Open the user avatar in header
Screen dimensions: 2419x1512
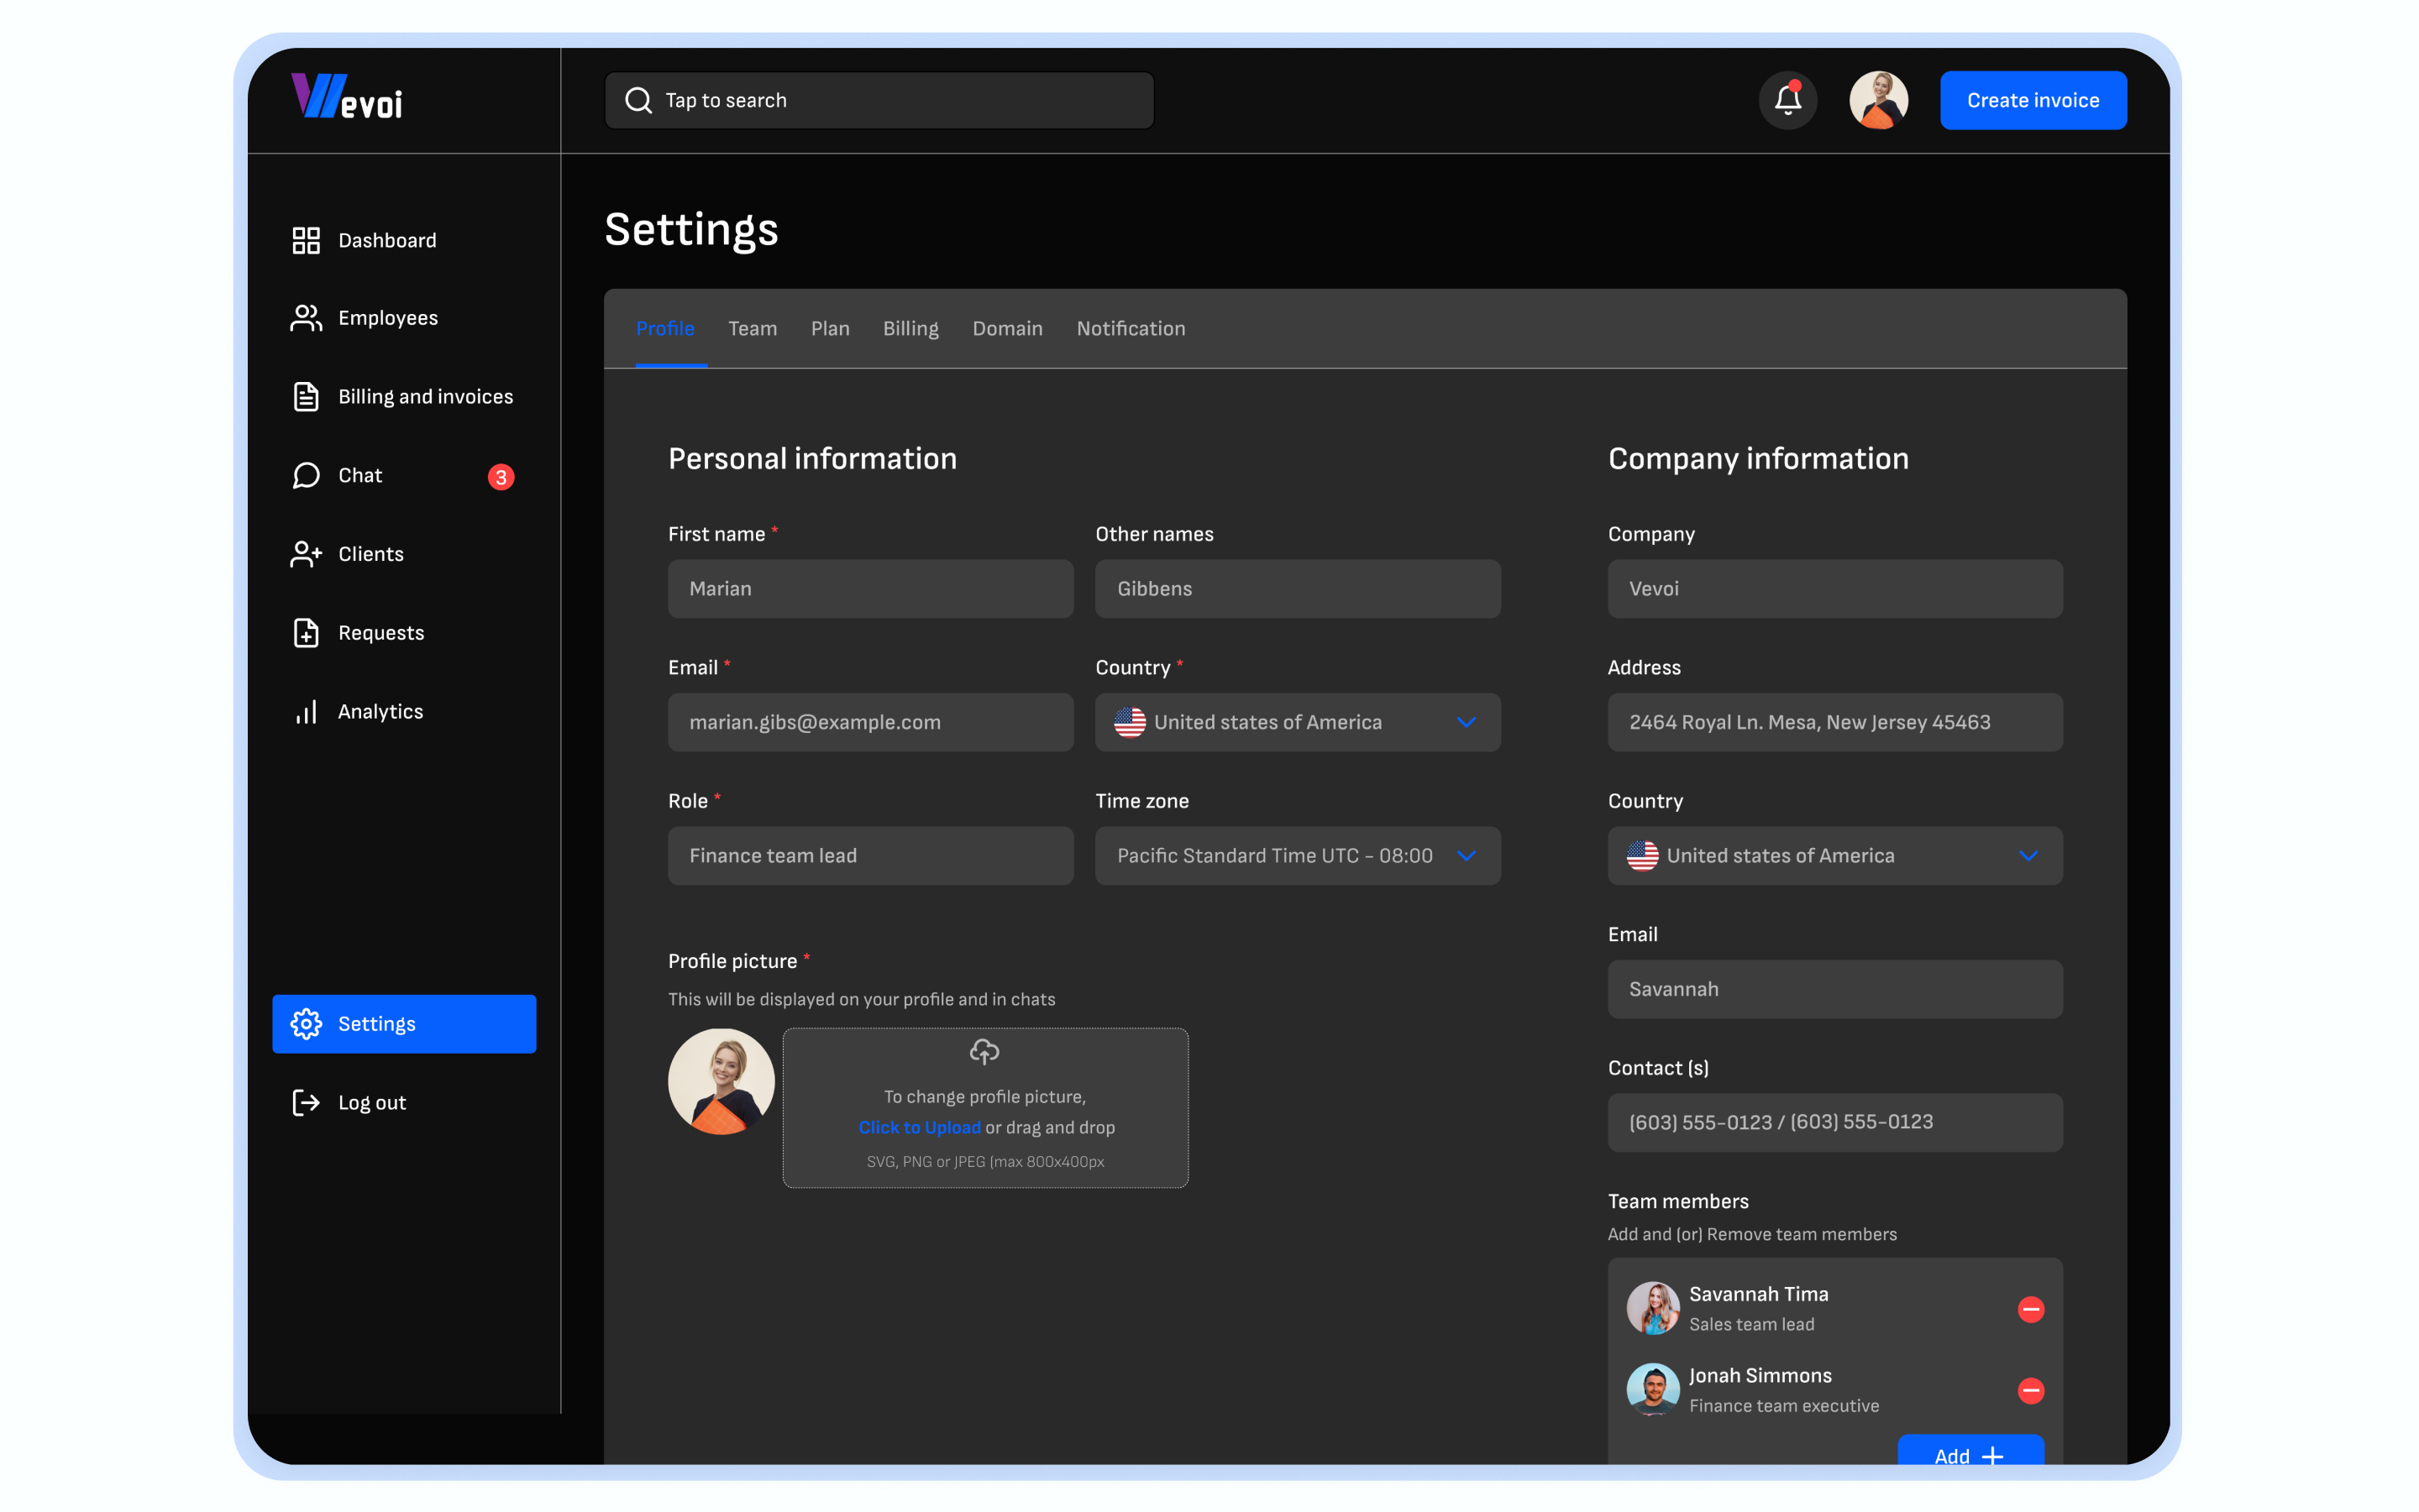[1878, 100]
